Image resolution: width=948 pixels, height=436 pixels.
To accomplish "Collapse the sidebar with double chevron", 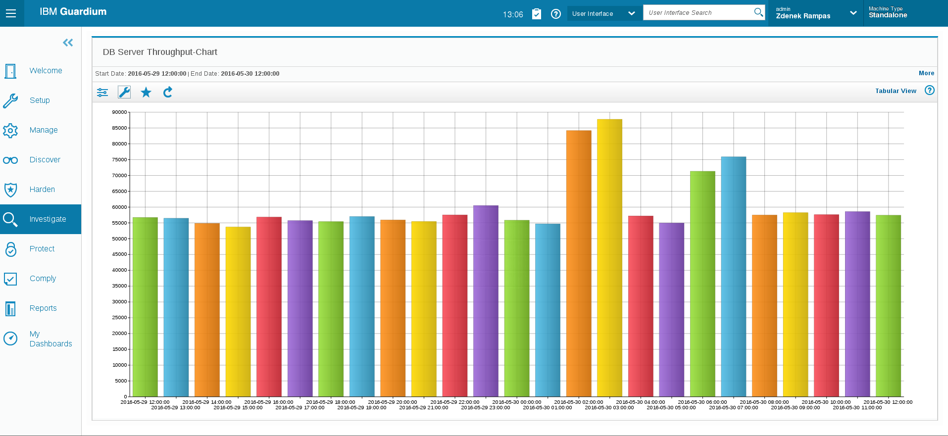I will click(x=68, y=43).
